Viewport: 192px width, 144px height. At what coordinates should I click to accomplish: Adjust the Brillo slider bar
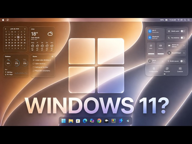(151, 54)
